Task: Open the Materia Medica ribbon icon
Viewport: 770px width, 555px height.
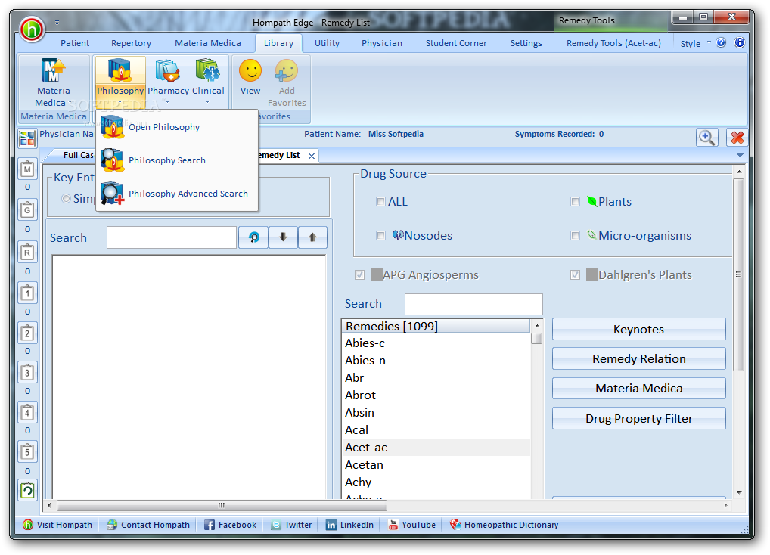Action: click(x=53, y=72)
